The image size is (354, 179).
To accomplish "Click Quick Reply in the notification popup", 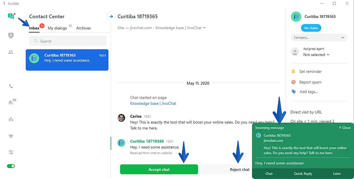I will [x=303, y=174].
